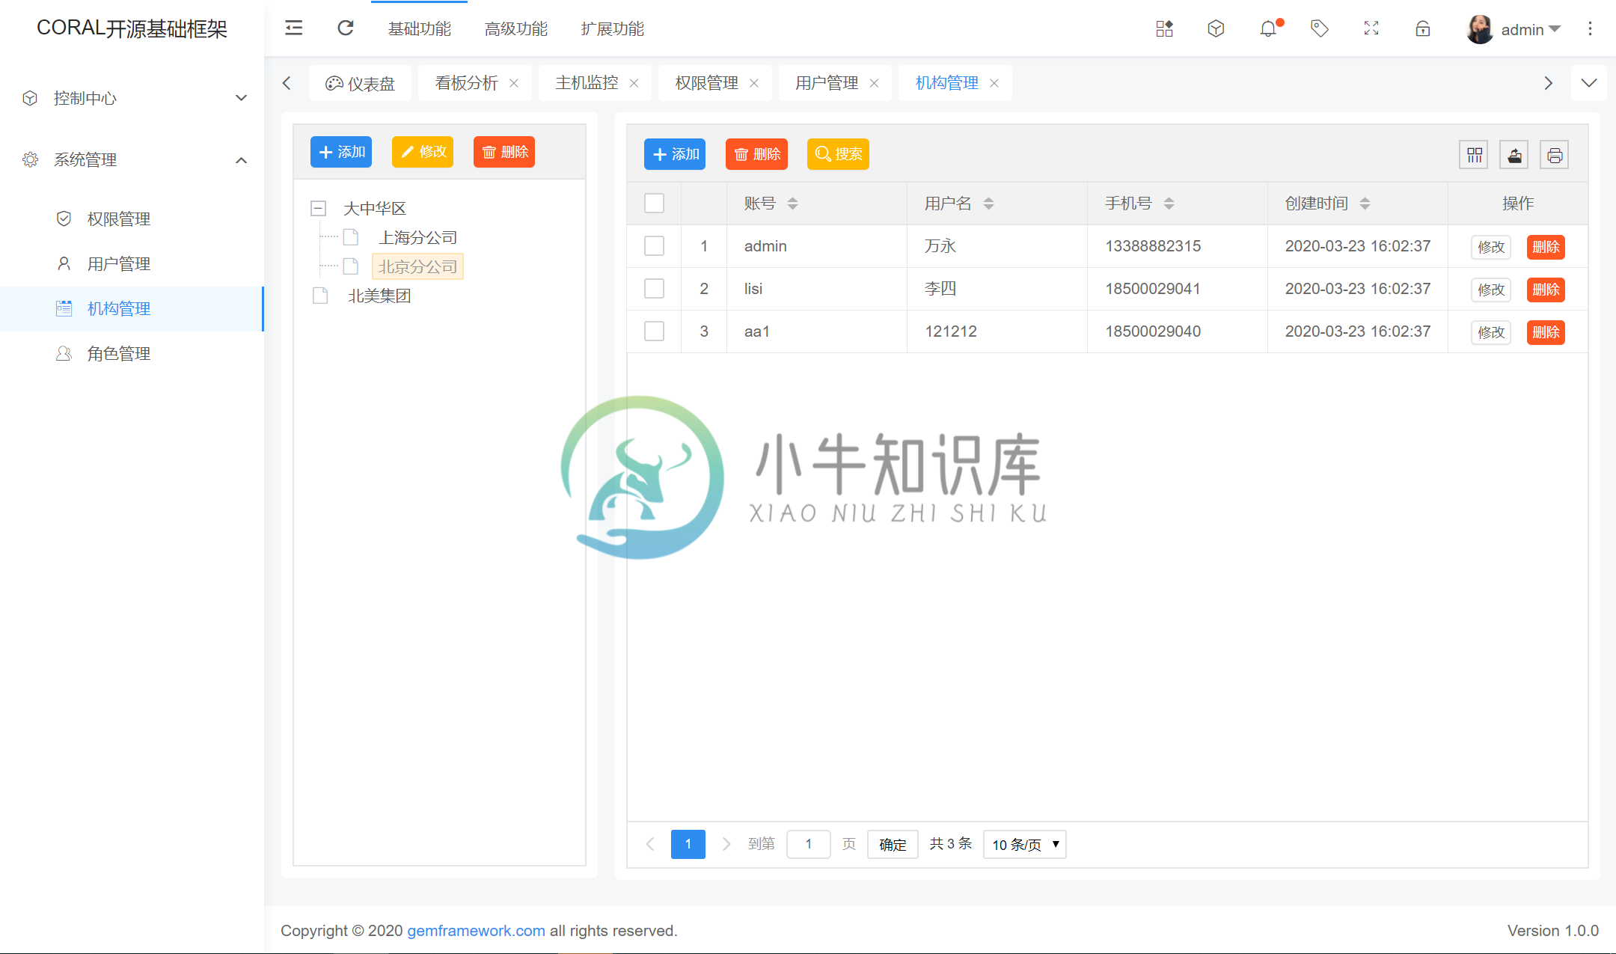The width and height of the screenshot is (1616, 954).
Task: Click the page number jump input field
Action: (x=809, y=844)
